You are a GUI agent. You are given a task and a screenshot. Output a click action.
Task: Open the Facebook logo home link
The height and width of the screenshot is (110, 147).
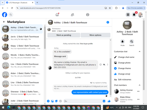point(5,15)
